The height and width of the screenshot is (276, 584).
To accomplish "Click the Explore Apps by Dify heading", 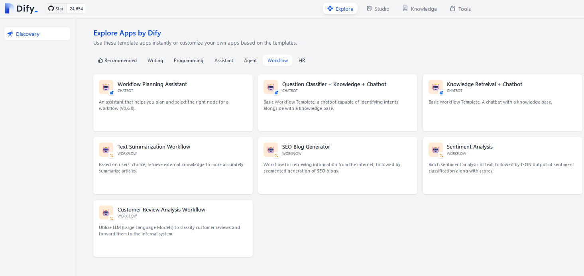I will tap(127, 33).
